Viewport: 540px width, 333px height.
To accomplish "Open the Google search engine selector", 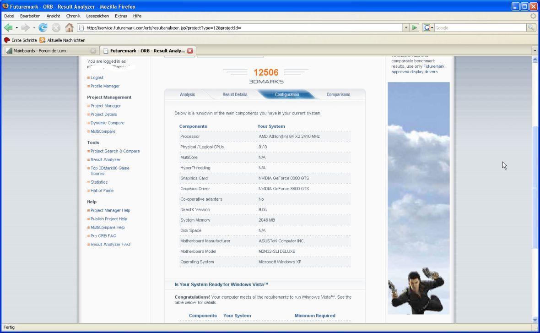I will (x=428, y=27).
